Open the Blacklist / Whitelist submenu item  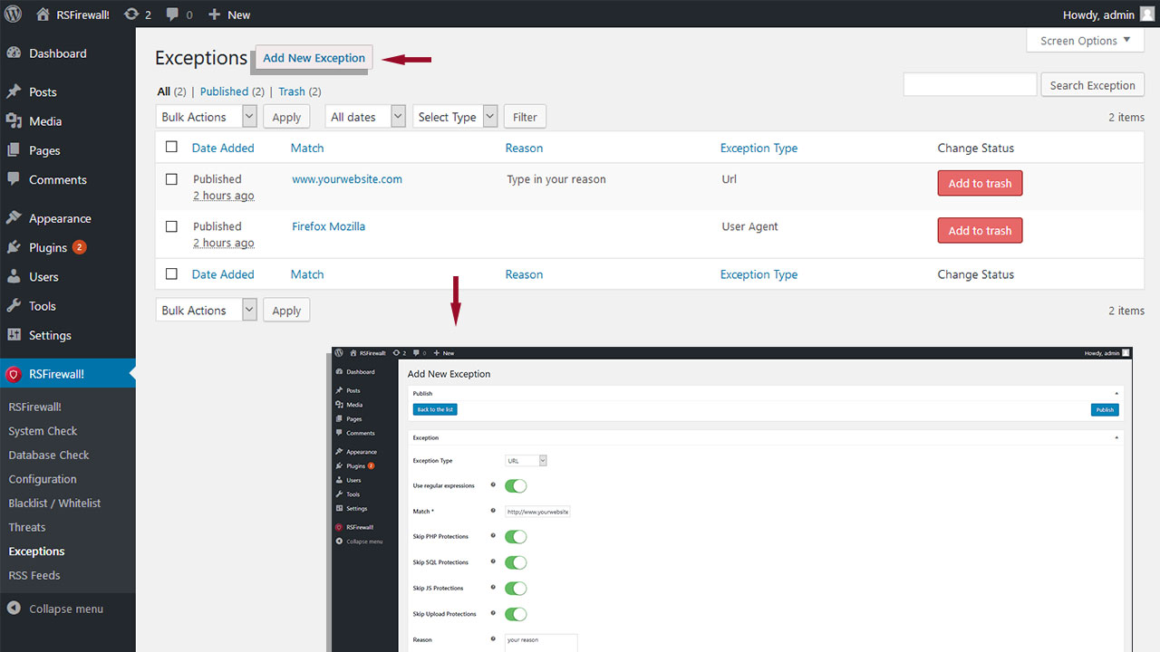(x=54, y=503)
